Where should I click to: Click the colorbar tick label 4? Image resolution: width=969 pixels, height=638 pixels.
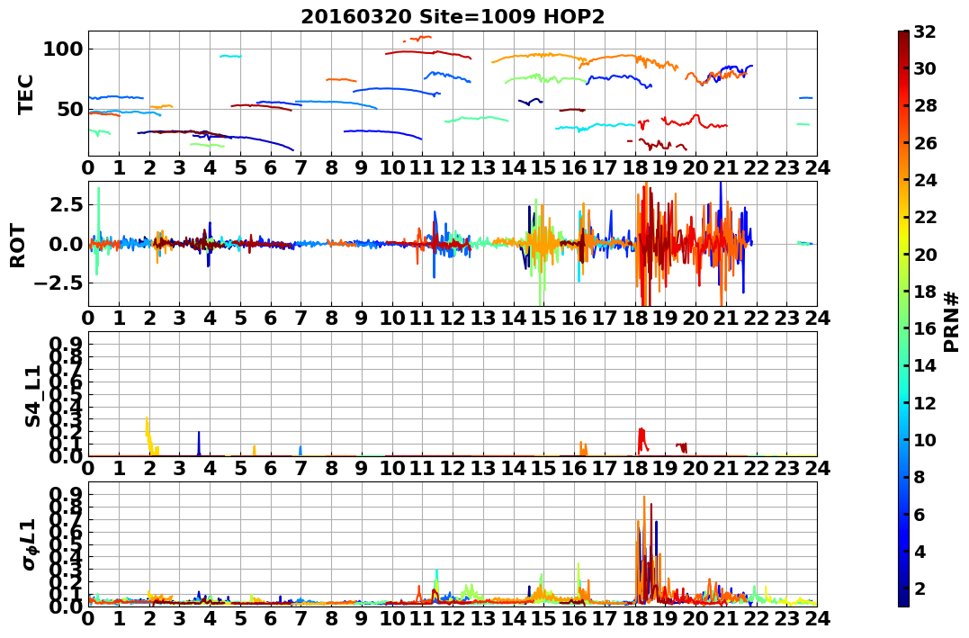[920, 551]
